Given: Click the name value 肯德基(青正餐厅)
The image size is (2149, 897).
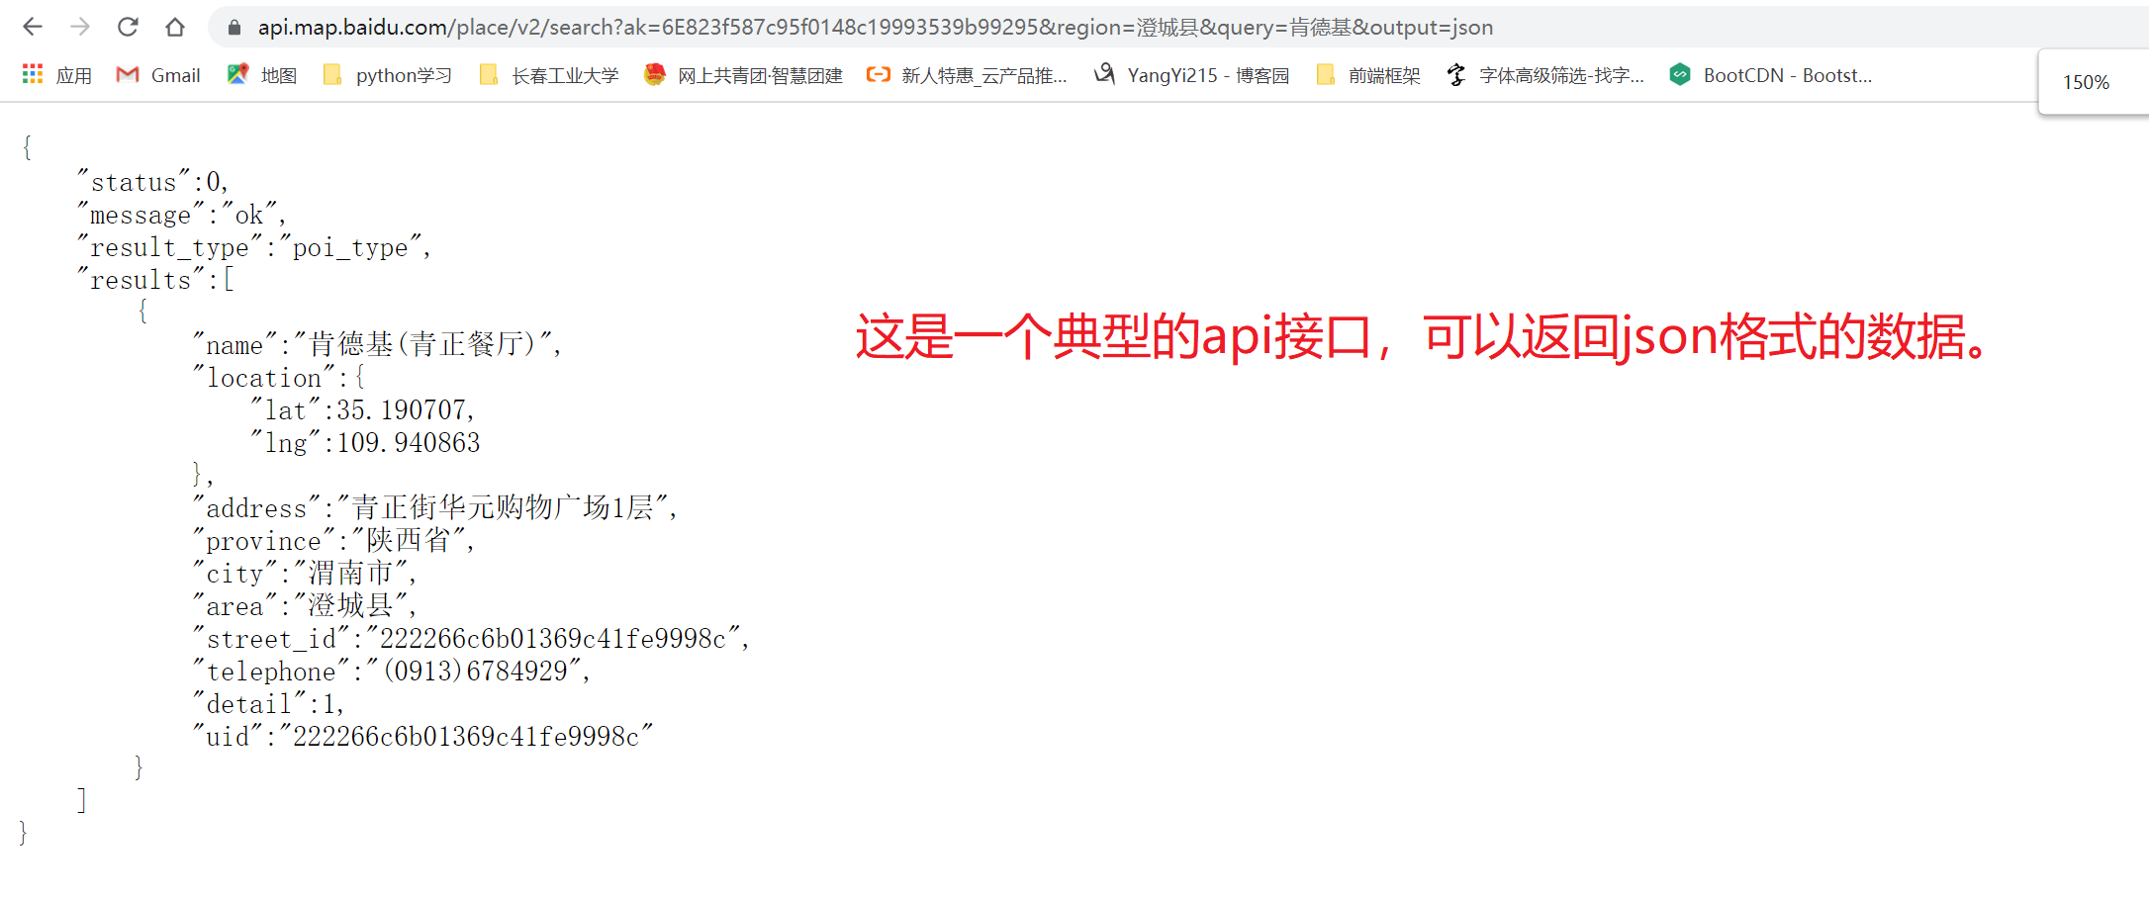Looking at the screenshot, I should 424,344.
